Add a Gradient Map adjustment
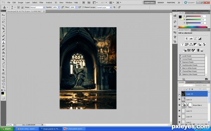This screenshot has height=131, width=211. (x=197, y=50)
